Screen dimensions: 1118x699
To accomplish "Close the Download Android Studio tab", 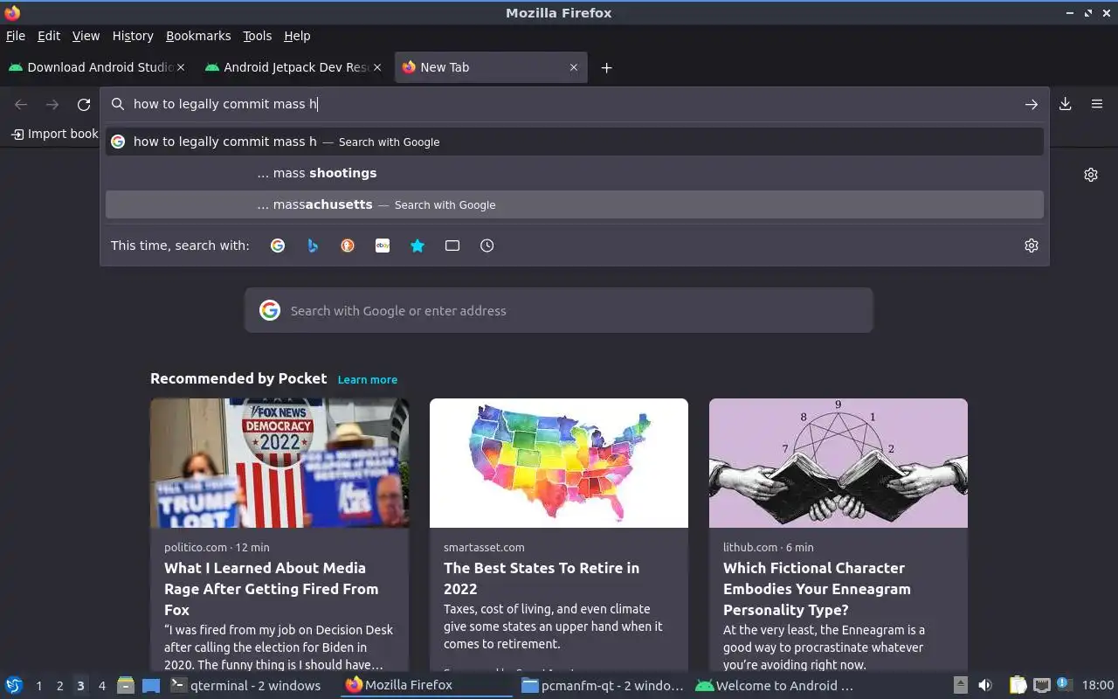I will coord(181,67).
